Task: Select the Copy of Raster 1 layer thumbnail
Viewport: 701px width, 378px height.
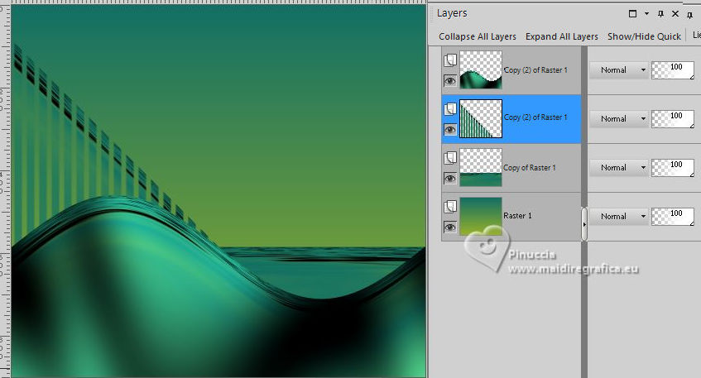Action: [x=481, y=168]
